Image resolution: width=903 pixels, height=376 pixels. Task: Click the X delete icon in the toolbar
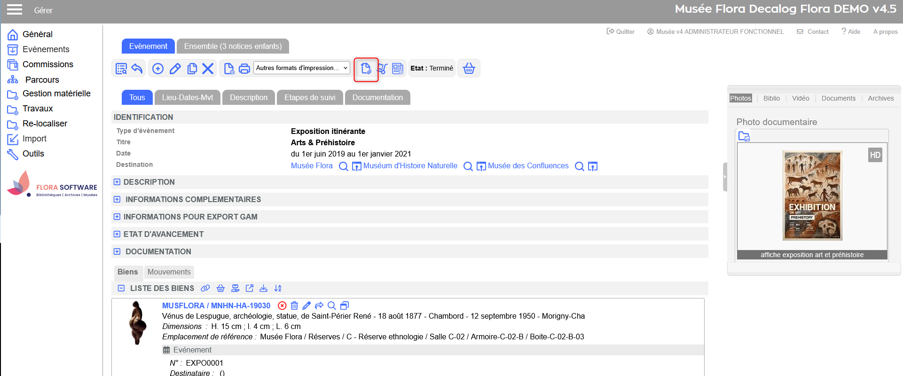[x=208, y=69]
